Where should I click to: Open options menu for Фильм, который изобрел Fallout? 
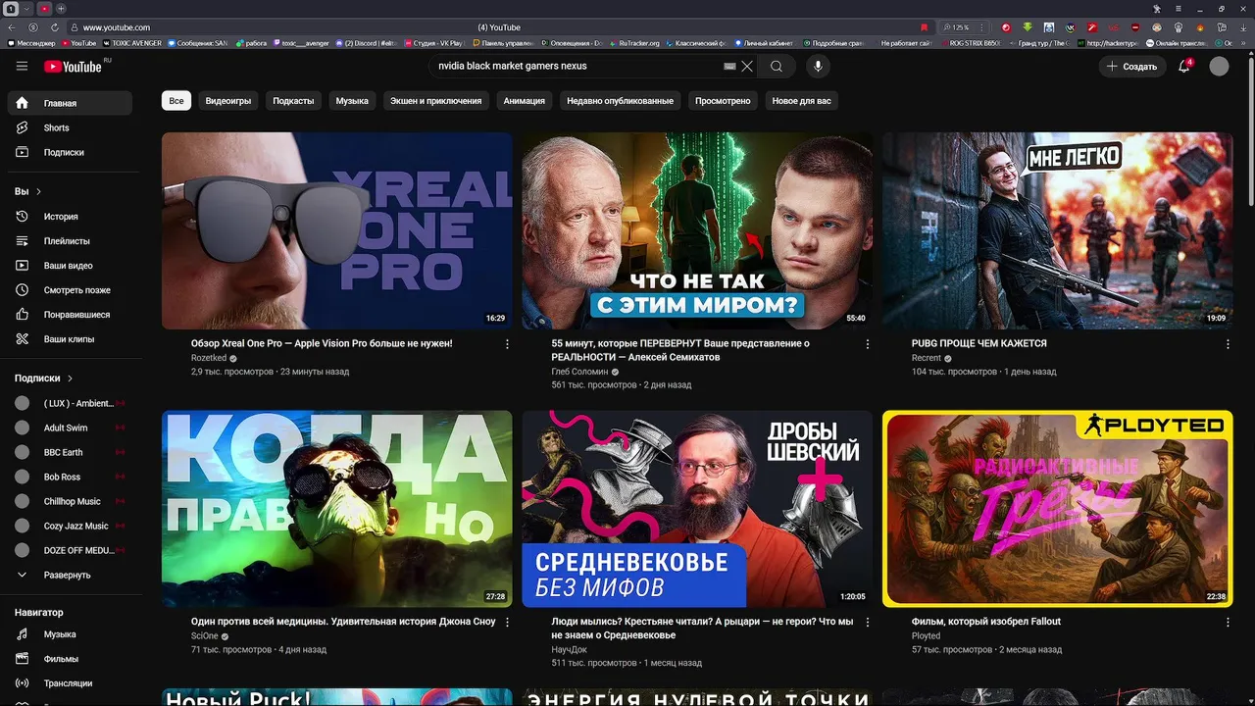[x=1228, y=622]
